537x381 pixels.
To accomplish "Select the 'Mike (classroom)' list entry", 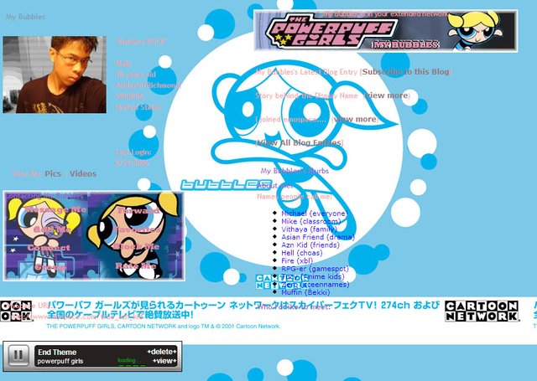I will coord(311,221).
